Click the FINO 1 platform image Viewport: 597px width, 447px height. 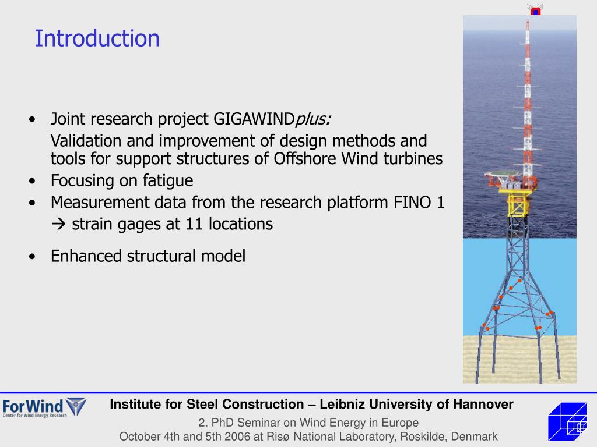(519, 199)
